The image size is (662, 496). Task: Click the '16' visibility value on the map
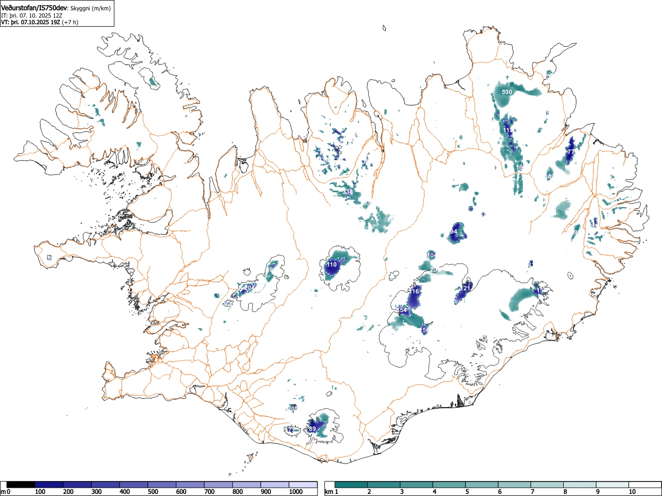pyautogui.click(x=415, y=291)
